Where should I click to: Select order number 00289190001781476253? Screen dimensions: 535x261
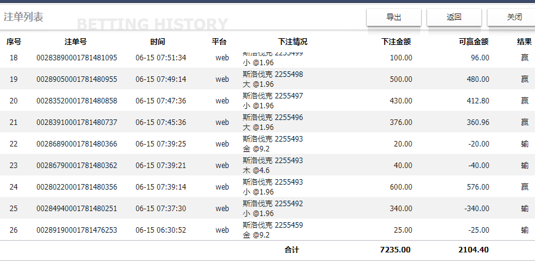click(x=77, y=230)
